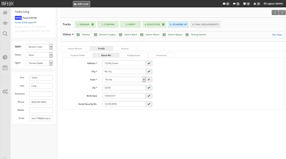Open Custom Fields sub-tab
The image size is (286, 159).
click(78, 55)
